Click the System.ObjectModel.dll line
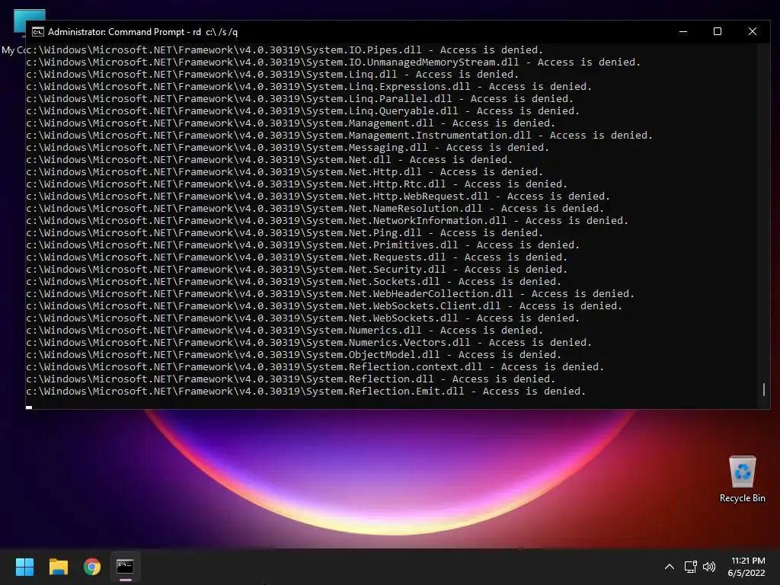The image size is (780, 585). pyautogui.click(x=293, y=355)
